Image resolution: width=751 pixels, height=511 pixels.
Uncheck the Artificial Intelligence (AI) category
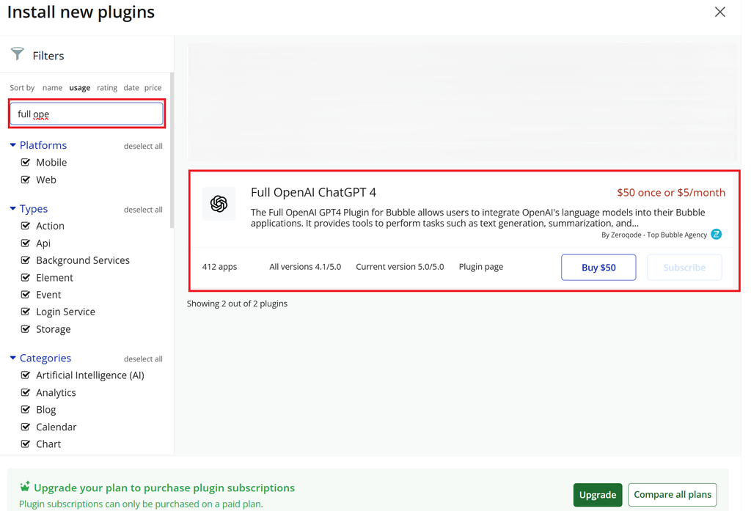26,375
